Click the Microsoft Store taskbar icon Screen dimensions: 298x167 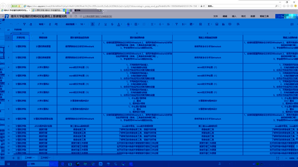(x=70, y=164)
